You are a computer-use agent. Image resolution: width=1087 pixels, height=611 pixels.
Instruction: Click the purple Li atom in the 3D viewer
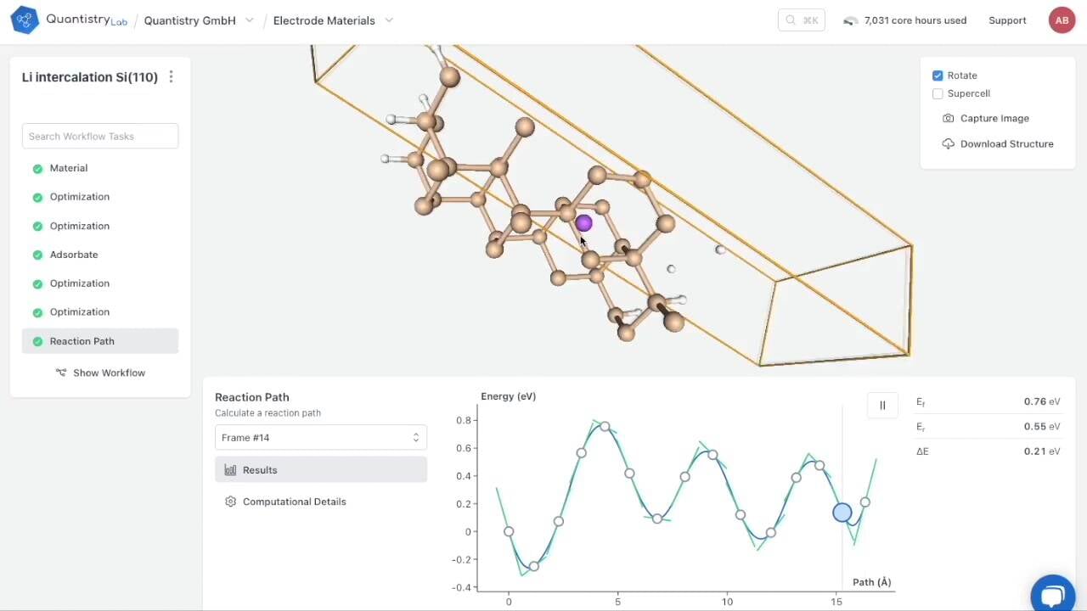click(583, 223)
